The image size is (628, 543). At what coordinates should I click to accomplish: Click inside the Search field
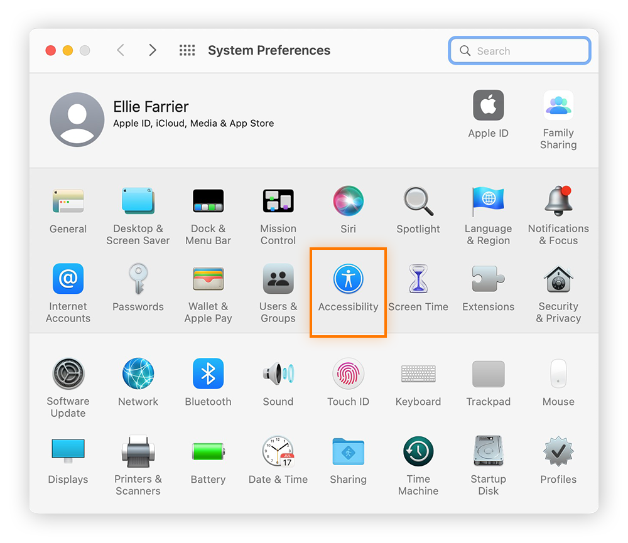point(519,50)
